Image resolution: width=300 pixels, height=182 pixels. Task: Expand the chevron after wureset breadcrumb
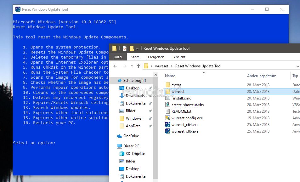[172, 66]
